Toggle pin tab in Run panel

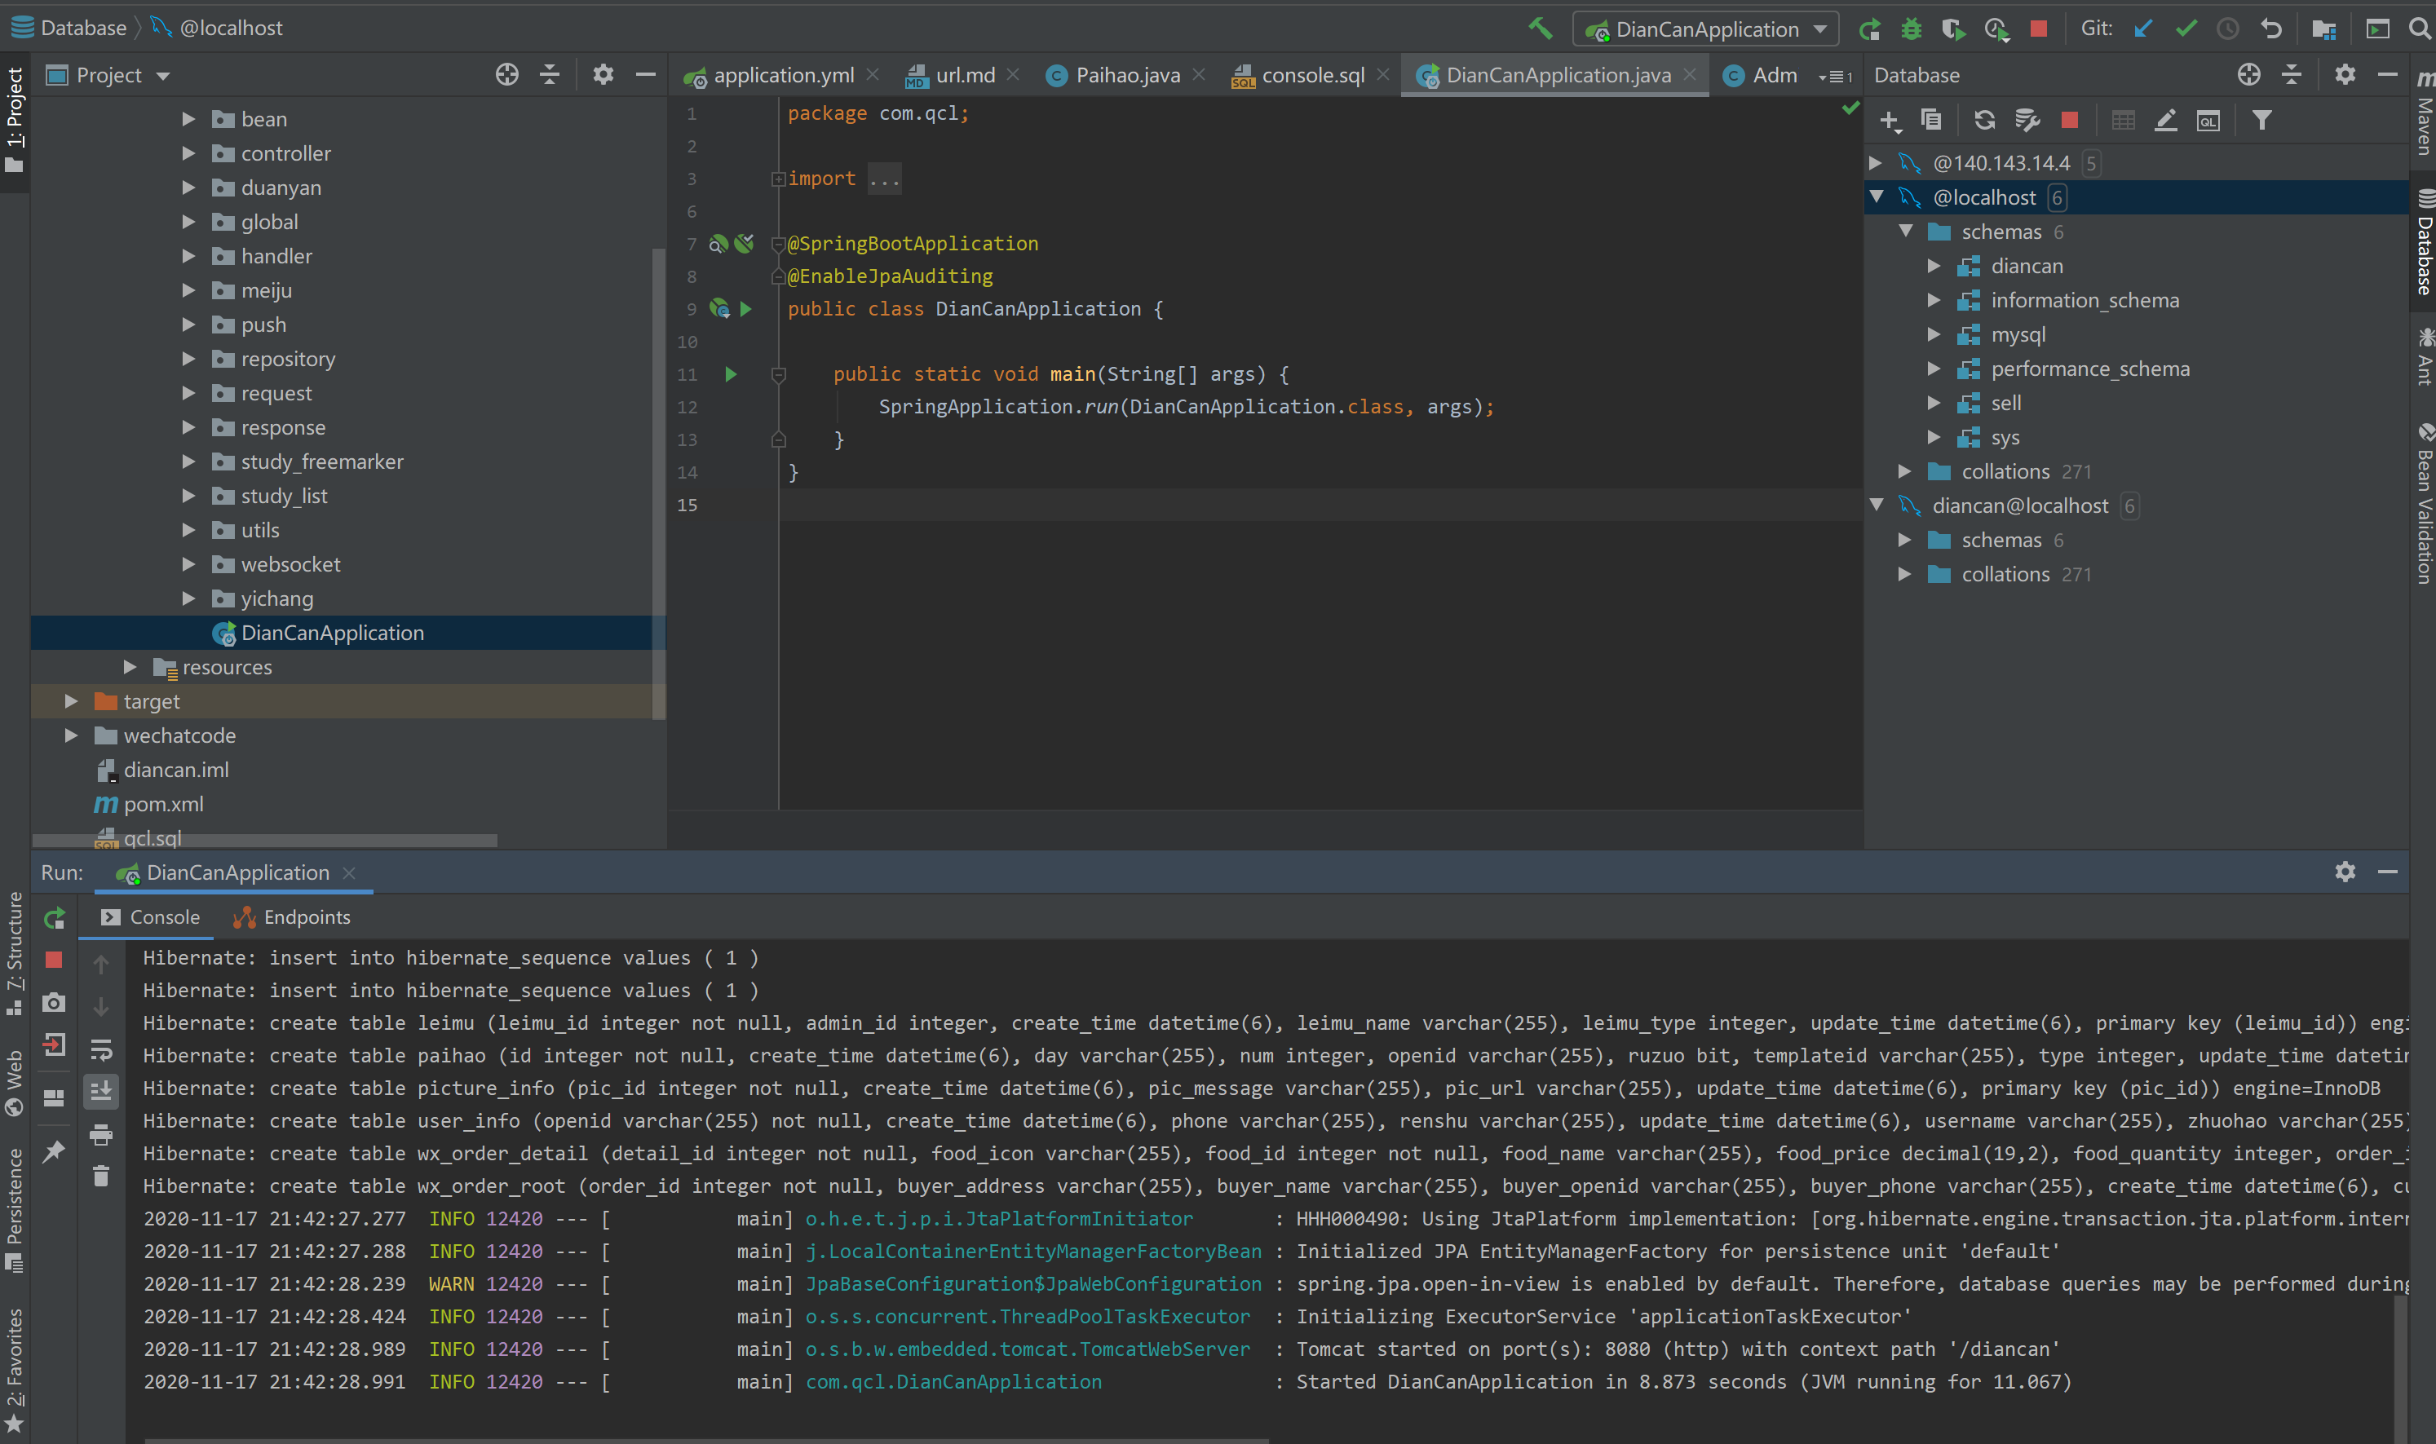pyautogui.click(x=55, y=1151)
